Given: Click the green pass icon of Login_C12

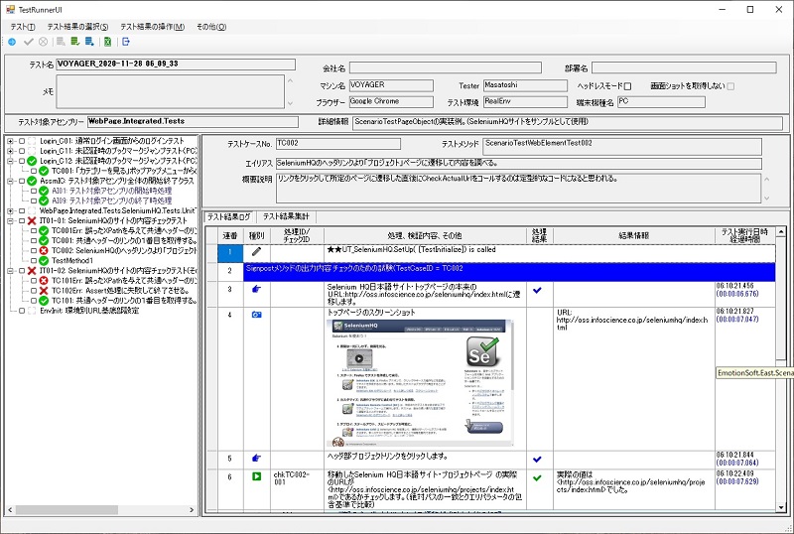Looking at the screenshot, I should coord(32,161).
